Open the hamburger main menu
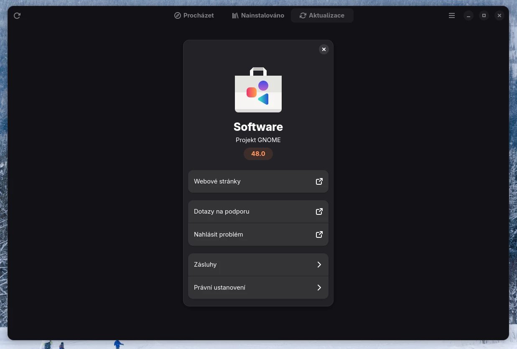Image resolution: width=517 pixels, height=349 pixels. [452, 15]
